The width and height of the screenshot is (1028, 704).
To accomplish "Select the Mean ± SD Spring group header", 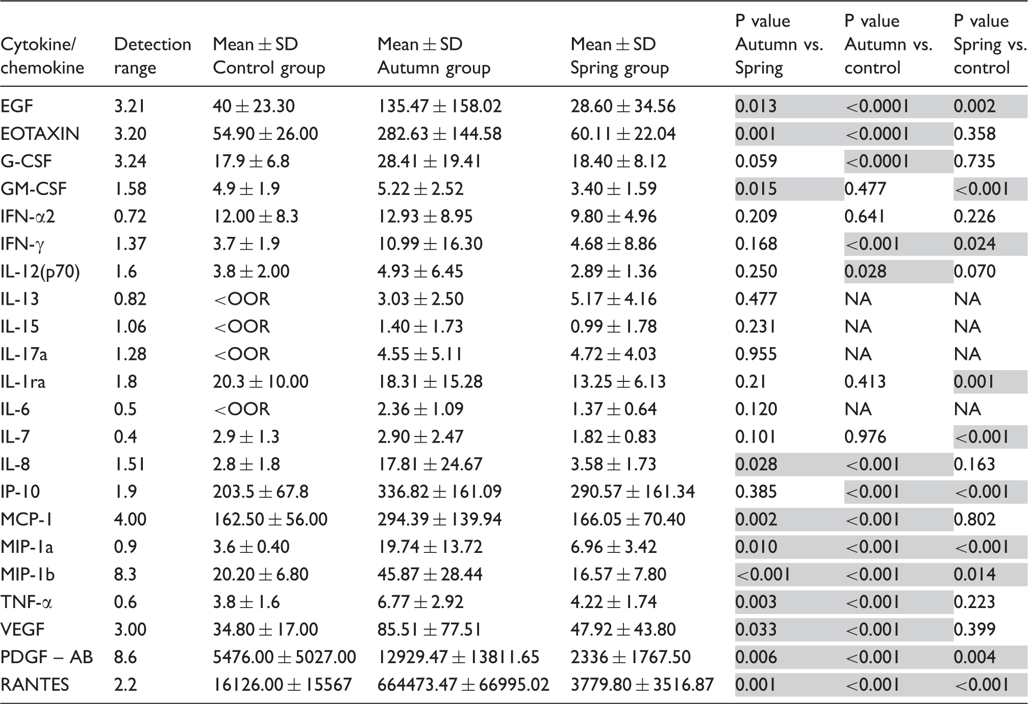I will tap(619, 56).
